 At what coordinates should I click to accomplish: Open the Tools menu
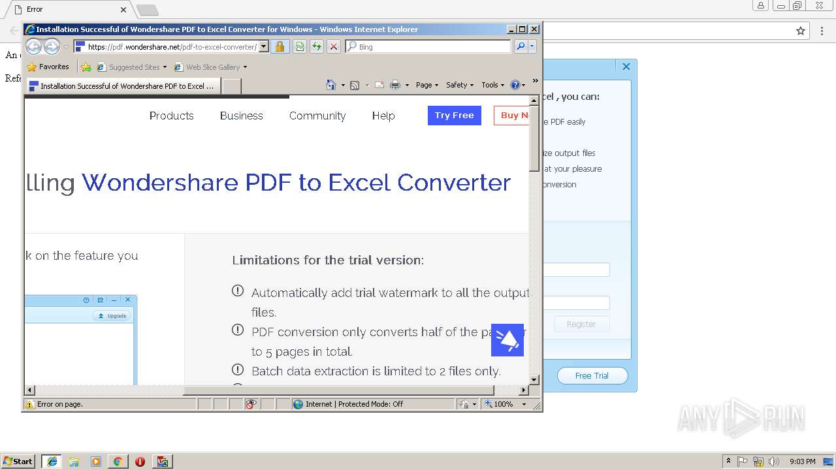pyautogui.click(x=493, y=85)
